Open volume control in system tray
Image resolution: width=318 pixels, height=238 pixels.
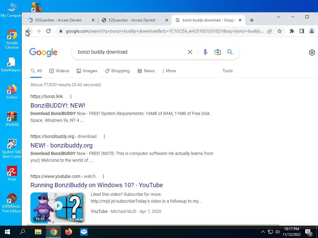278,232
